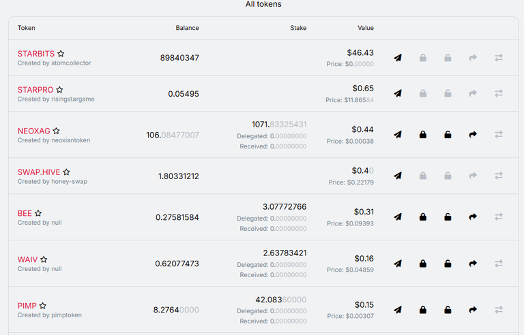Stake NEOXAG with the closed lock icon
This screenshot has height=335, width=524.
point(423,134)
